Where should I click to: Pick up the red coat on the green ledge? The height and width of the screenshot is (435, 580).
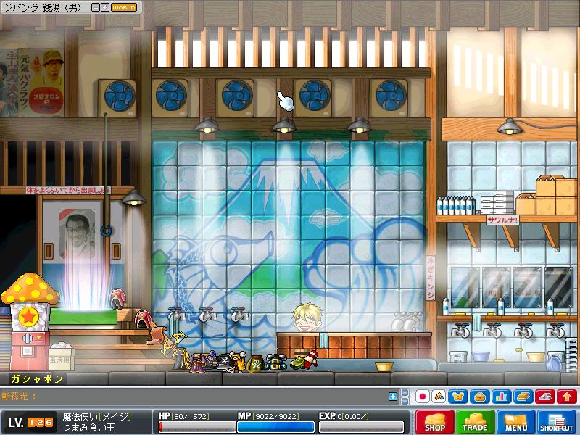[117, 299]
